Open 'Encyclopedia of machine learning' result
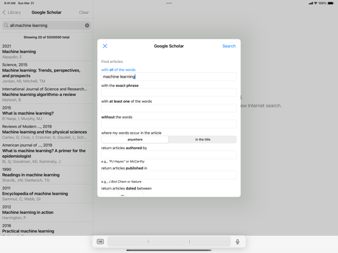 click(47, 194)
